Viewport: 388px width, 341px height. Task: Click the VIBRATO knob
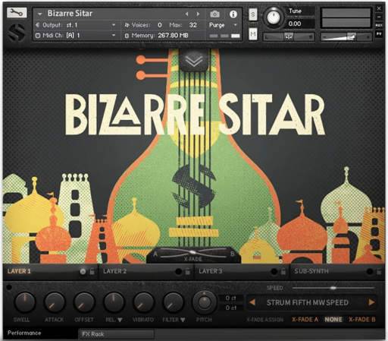(143, 302)
